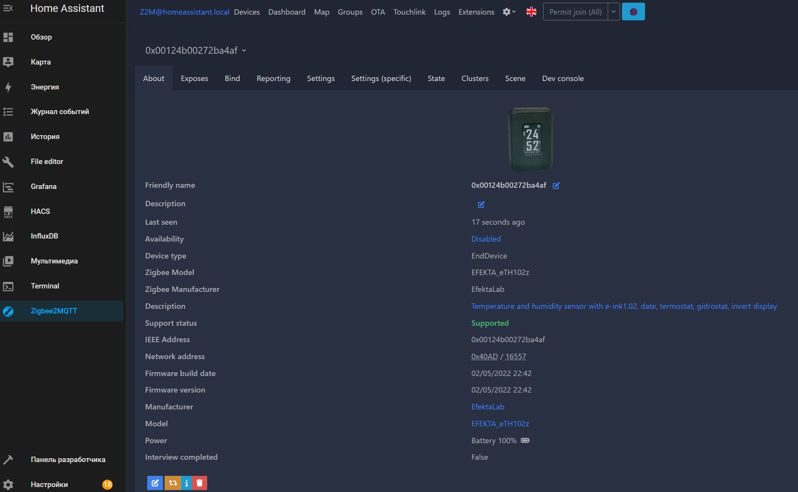Click the orange reconfigure device button
798x492 pixels.
tap(173, 483)
